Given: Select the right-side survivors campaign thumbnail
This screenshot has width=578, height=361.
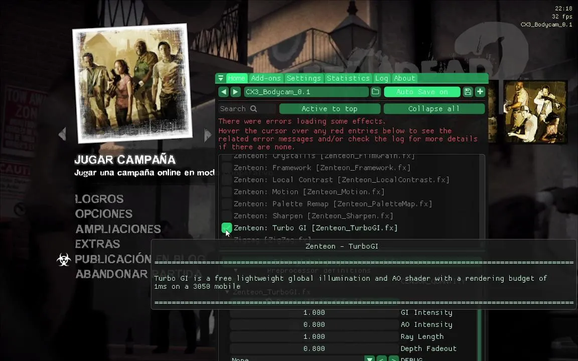Looking at the screenshot, I should (535, 112).
